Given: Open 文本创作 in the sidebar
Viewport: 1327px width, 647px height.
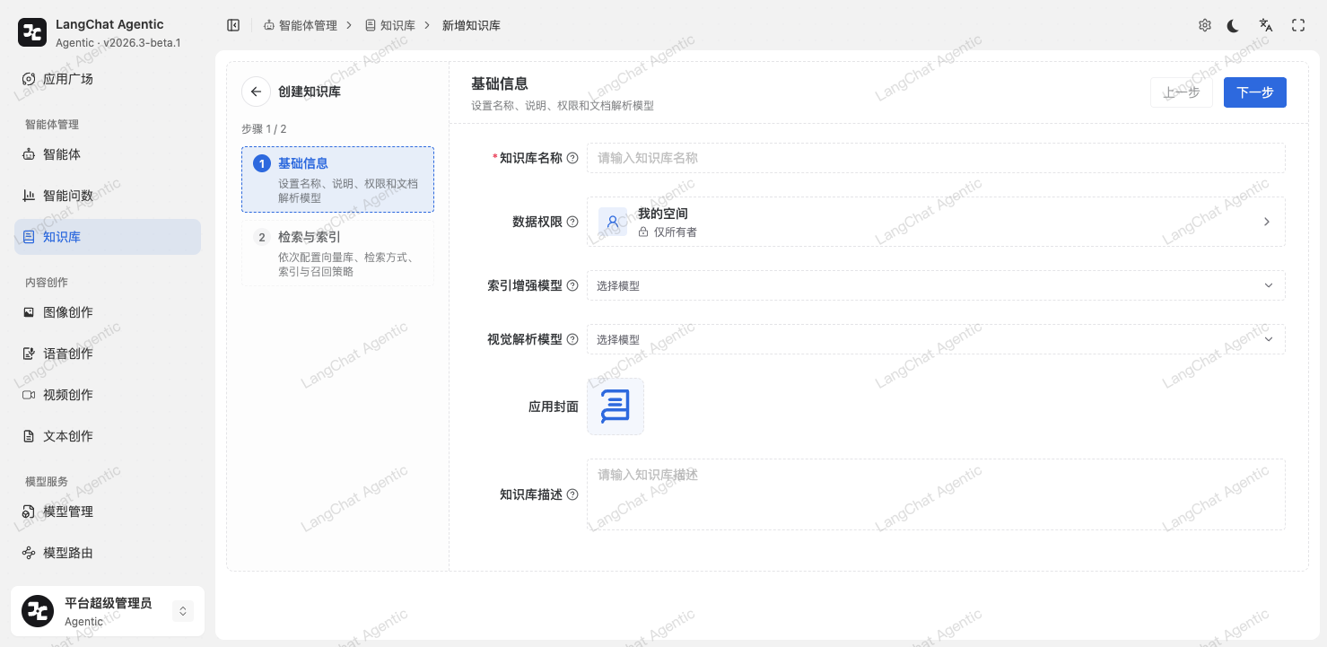Looking at the screenshot, I should [108, 436].
